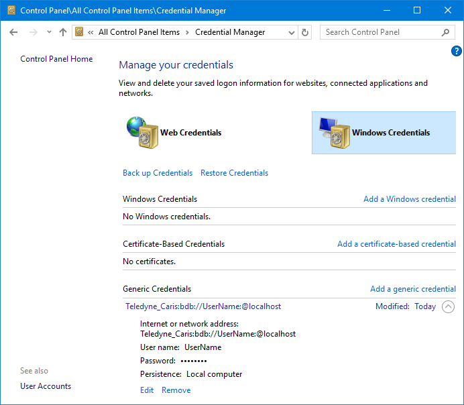Open the address bar history dropdown
The width and height of the screenshot is (464, 405).
[291, 32]
